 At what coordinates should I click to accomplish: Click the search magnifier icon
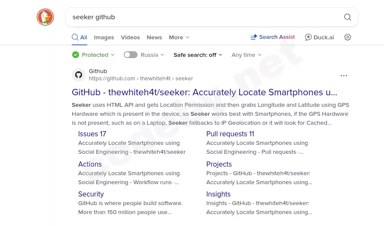coord(347,17)
